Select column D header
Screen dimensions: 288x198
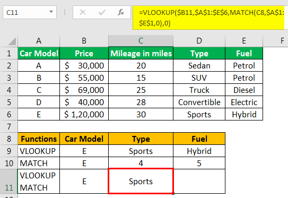[x=199, y=41]
